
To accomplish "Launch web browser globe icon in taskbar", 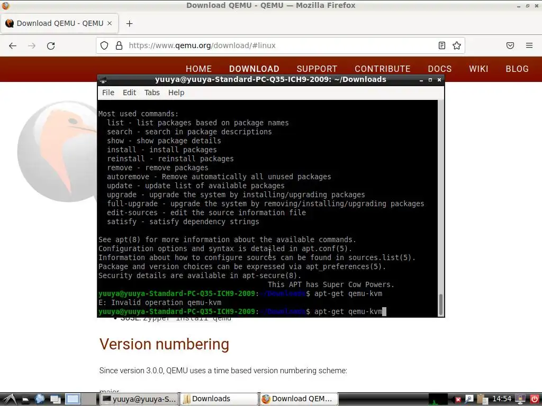I will [x=40, y=399].
